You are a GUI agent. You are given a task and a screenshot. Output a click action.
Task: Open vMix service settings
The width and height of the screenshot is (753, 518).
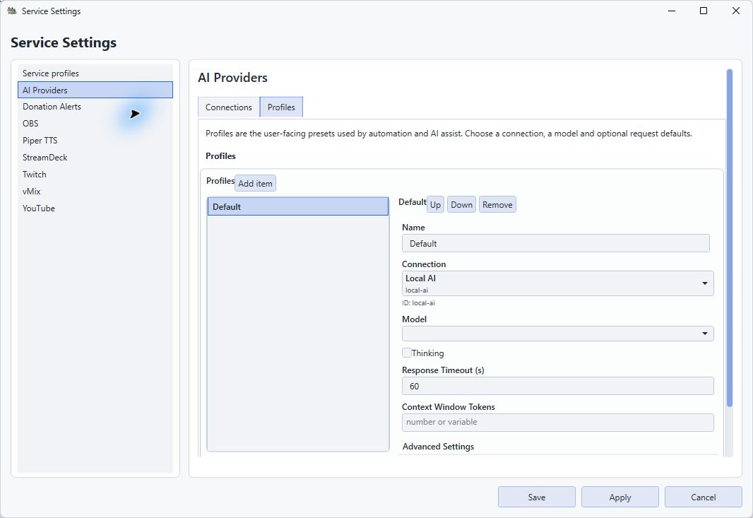click(x=95, y=192)
